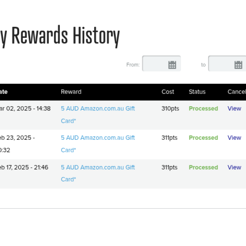Screen dimensions: 246x246
Task: Click the Date column header
Action: [x=3, y=92]
